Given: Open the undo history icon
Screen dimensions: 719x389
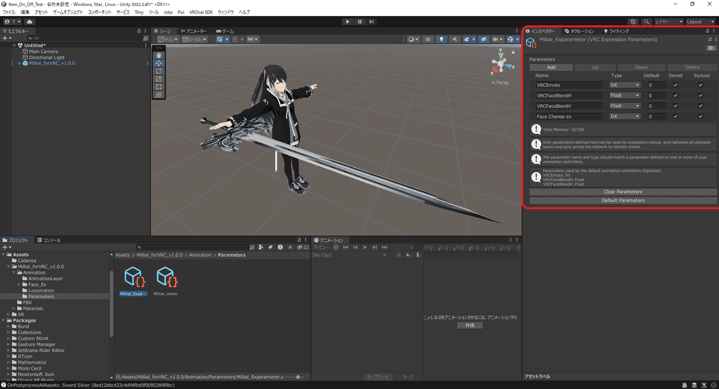Looking at the screenshot, I should tap(634, 22).
